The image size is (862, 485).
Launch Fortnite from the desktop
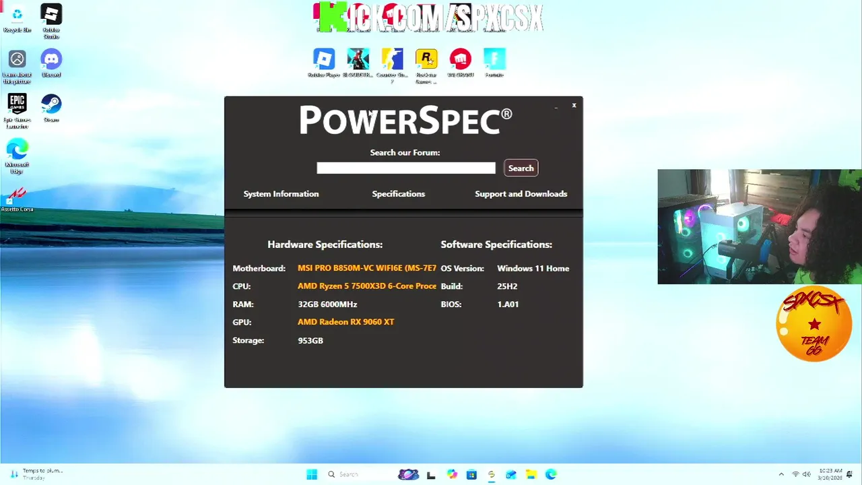[x=494, y=63]
